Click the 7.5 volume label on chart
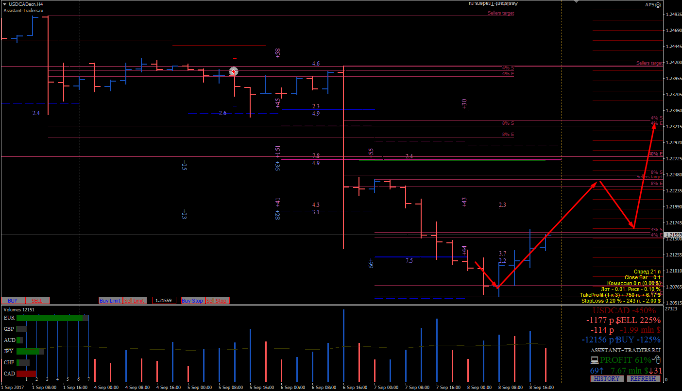This screenshot has height=391, width=682. coord(409,261)
